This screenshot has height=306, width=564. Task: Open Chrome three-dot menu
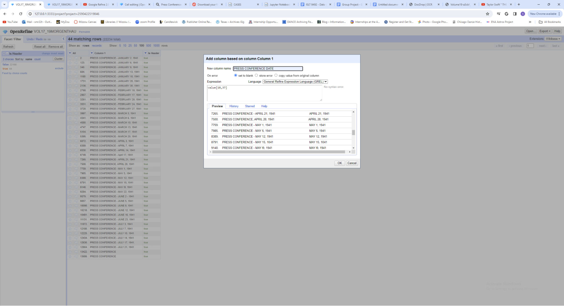pyautogui.click(x=559, y=14)
